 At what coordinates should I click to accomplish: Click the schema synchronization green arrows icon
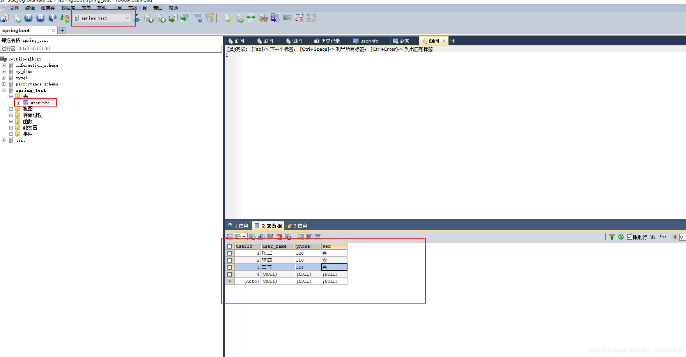[251, 18]
